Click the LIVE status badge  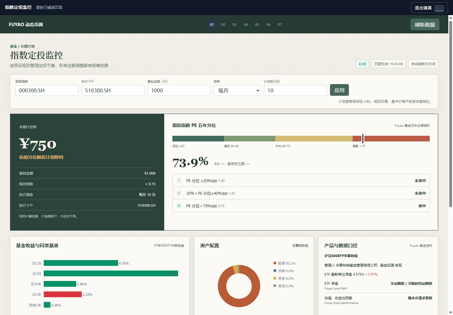point(362,64)
